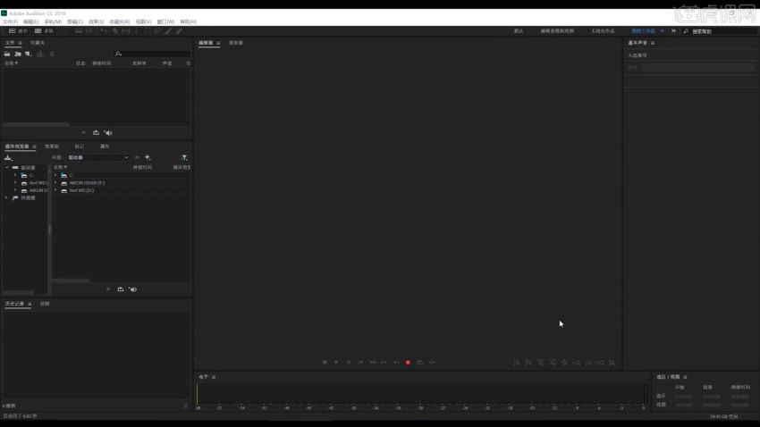The image size is (760, 427).
Task: Switch to Waveform view mode
Action: [x=18, y=30]
